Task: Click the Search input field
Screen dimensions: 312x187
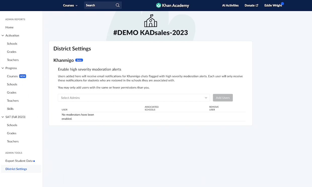Action: click(x=99, y=5)
